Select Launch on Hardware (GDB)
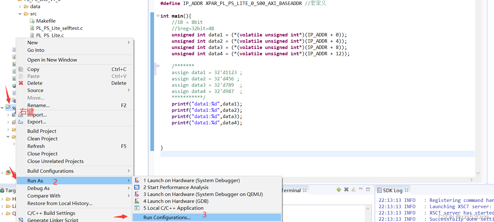The image size is (494, 222). (x=207, y=201)
